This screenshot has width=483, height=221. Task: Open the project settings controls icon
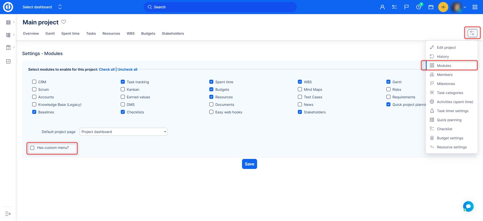[x=472, y=33]
